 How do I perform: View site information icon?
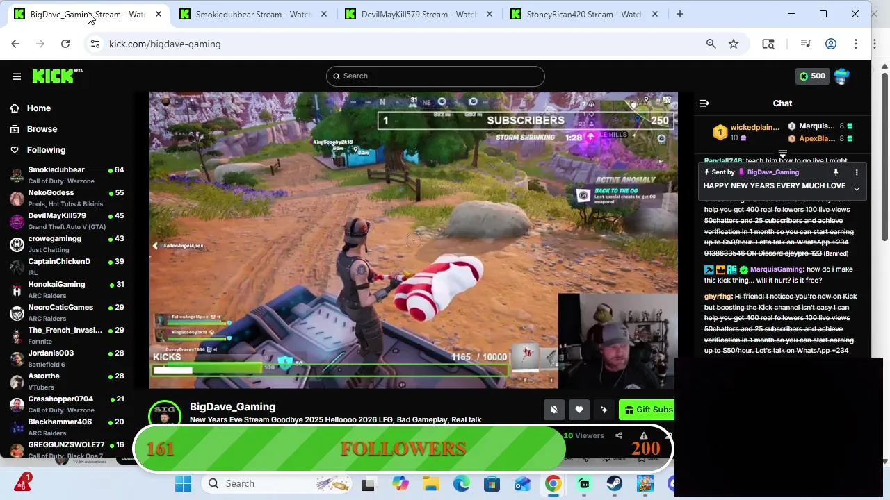[95, 44]
